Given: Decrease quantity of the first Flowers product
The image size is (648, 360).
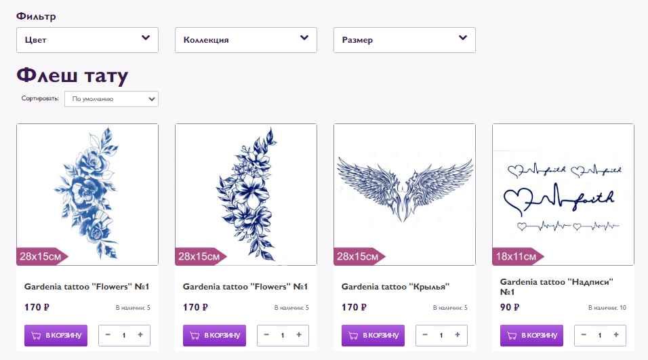Looking at the screenshot, I should (x=108, y=335).
